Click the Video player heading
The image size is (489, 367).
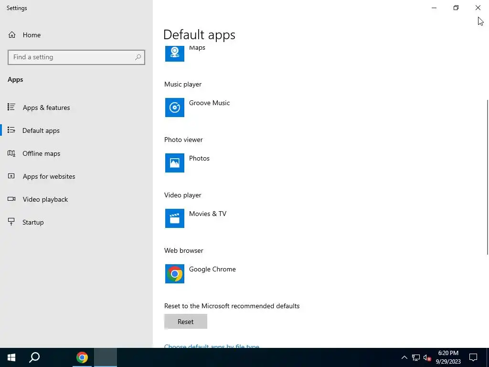coord(183,195)
